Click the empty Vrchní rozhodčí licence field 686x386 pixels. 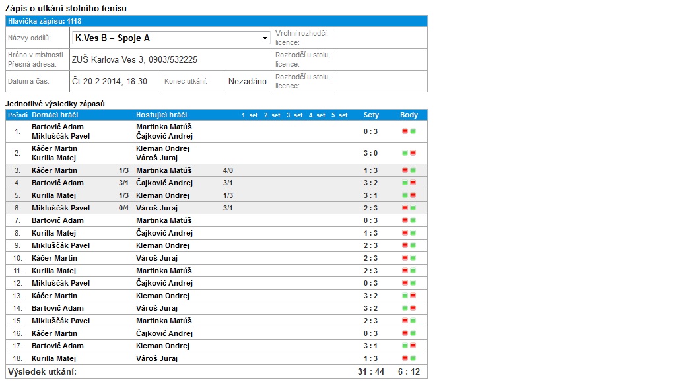(382, 38)
